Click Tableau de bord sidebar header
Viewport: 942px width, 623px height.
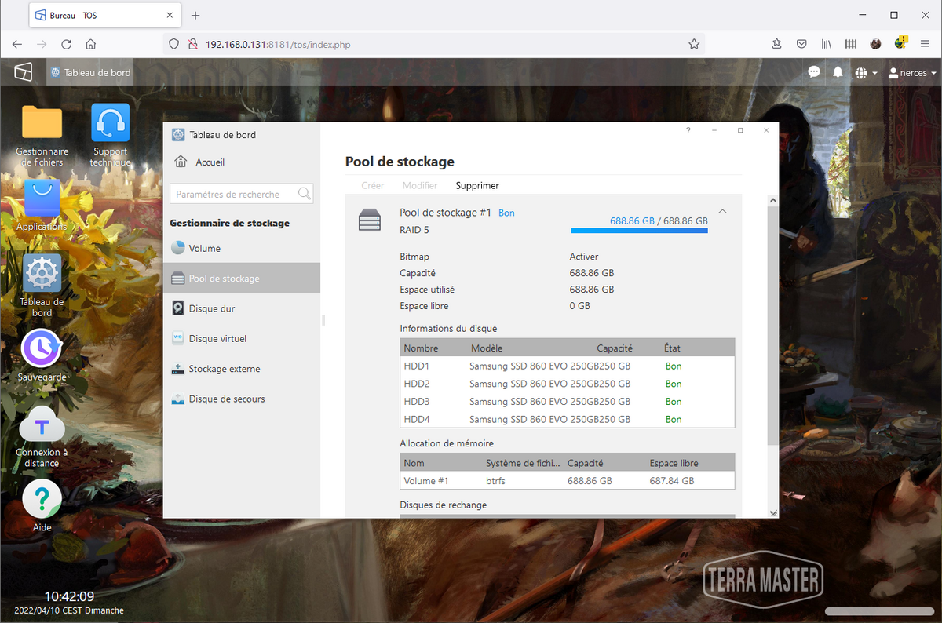pos(214,135)
